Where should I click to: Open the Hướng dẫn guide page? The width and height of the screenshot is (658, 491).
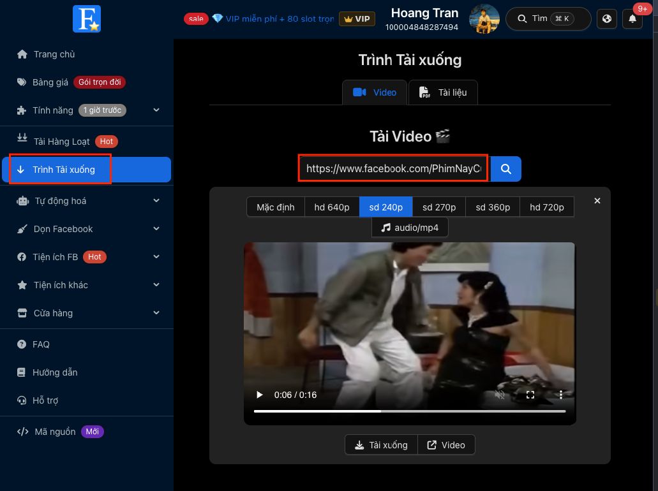[55, 372]
